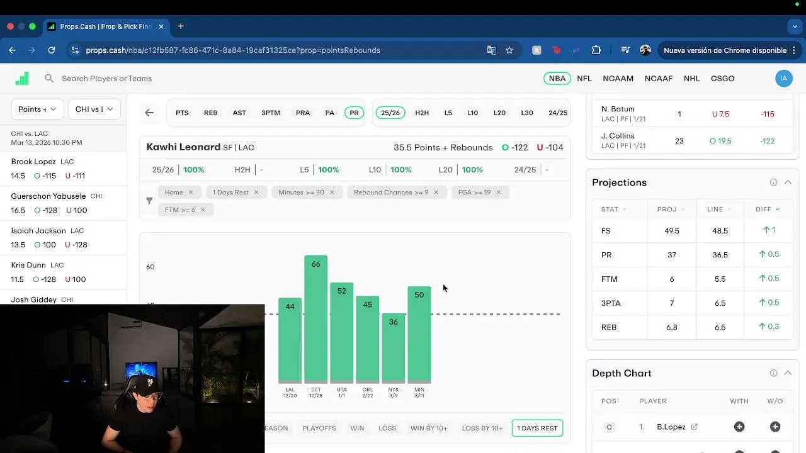Select the PRA prop toggle
The width and height of the screenshot is (806, 453).
[x=303, y=113]
